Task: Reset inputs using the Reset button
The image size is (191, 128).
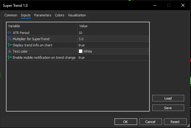Action: [x=175, y=122]
